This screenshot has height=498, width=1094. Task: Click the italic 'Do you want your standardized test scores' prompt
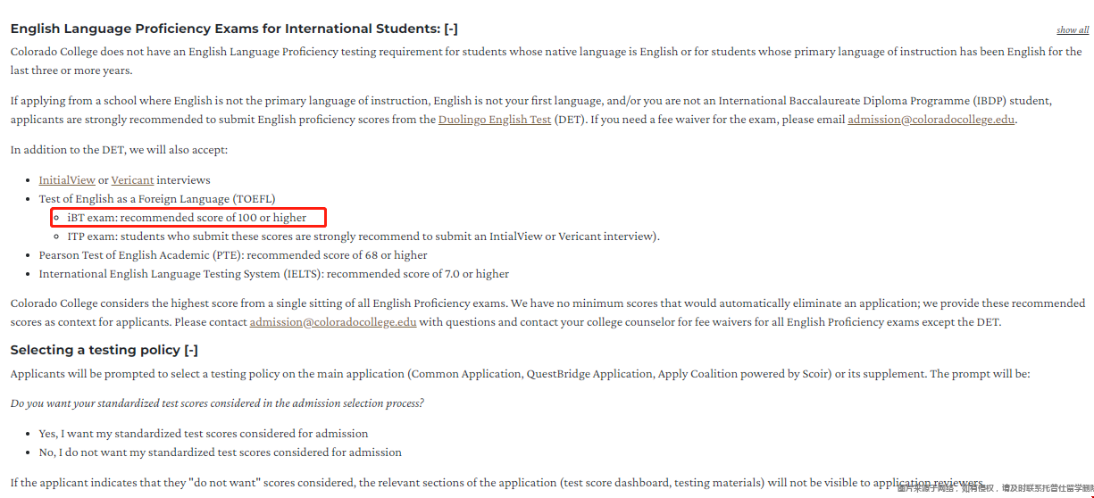coord(217,403)
